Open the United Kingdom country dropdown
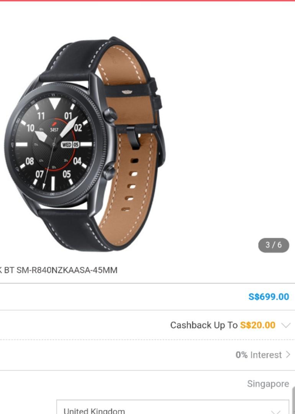This screenshot has width=295, height=414. point(173,407)
